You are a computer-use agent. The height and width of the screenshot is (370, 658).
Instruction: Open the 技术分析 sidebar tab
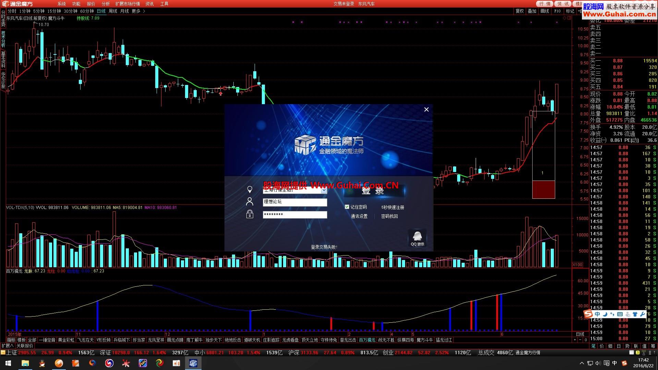click(3, 39)
